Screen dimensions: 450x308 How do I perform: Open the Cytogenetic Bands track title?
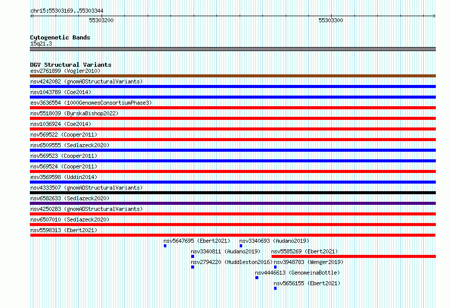(x=60, y=37)
